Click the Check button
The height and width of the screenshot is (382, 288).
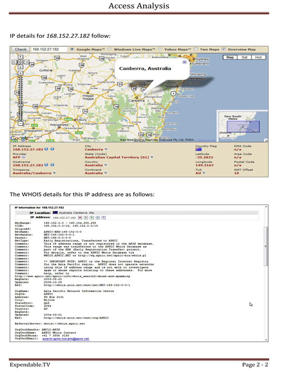click(x=20, y=49)
